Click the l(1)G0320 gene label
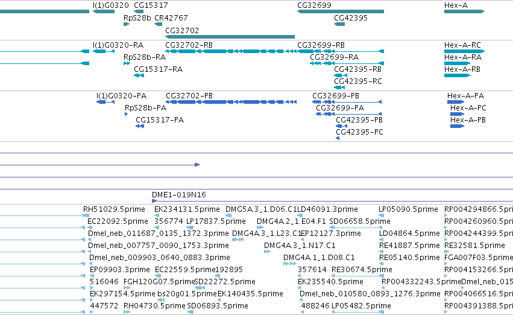The width and height of the screenshot is (513, 315). 110,5
